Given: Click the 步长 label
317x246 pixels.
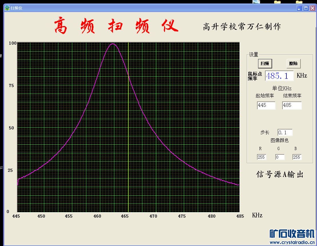Looking at the screenshot, I should [265, 132].
